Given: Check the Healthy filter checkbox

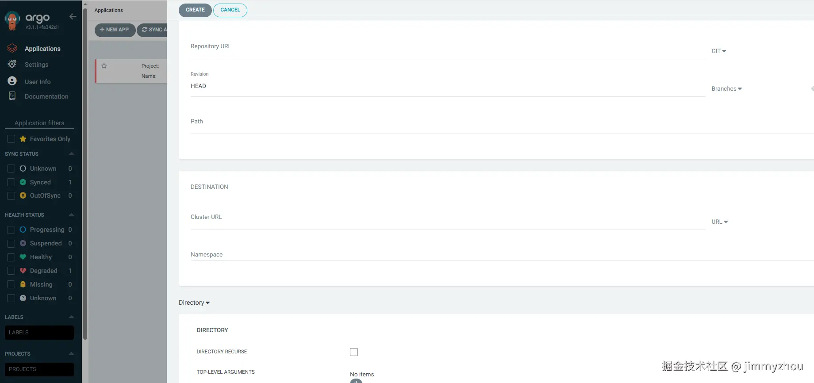Looking at the screenshot, I should coord(12,257).
